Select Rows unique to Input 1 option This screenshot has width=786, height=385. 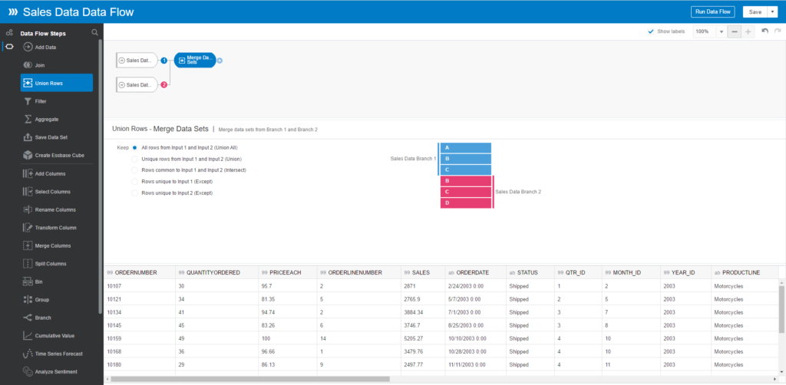134,181
